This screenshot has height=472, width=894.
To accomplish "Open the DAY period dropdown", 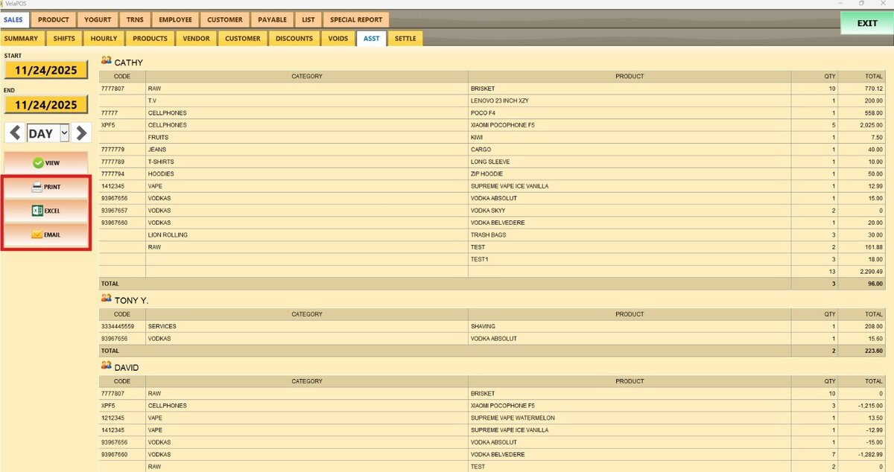I will click(x=48, y=133).
